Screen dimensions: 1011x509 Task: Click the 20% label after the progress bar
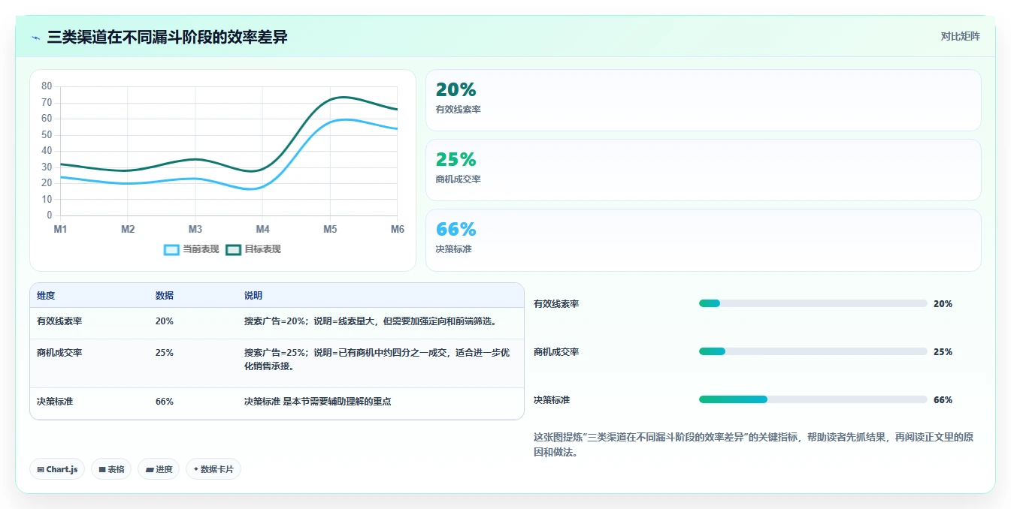coord(943,304)
